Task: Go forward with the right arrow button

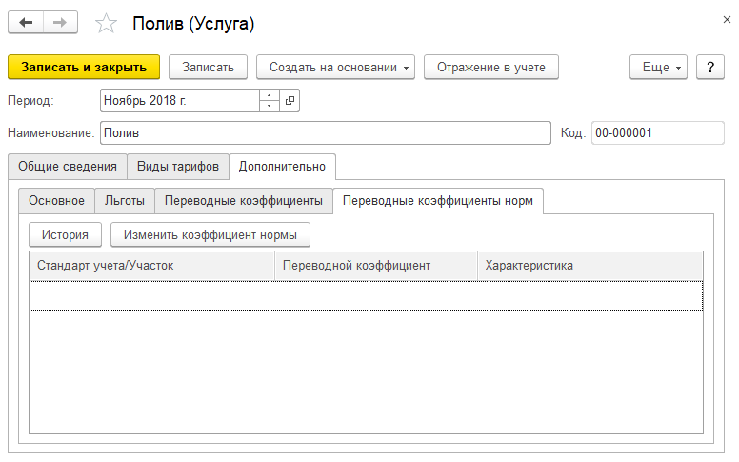Action: coord(60,23)
